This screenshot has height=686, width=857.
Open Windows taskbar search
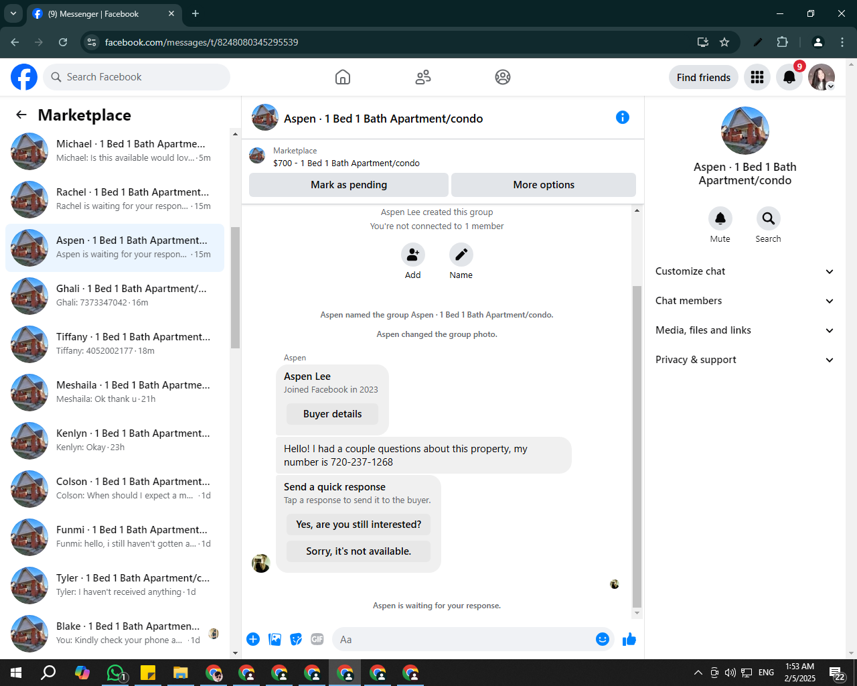coord(48,673)
